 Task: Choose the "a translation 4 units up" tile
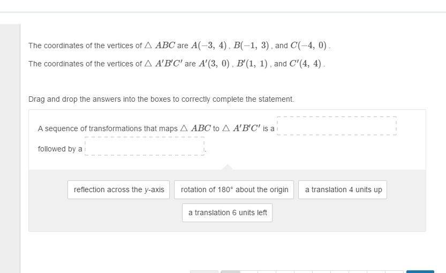click(343, 189)
